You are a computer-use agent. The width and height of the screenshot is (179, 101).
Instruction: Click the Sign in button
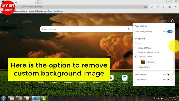coord(163,21)
